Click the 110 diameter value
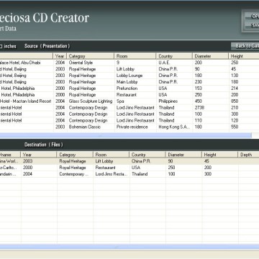259x259 pixels. [199, 120]
